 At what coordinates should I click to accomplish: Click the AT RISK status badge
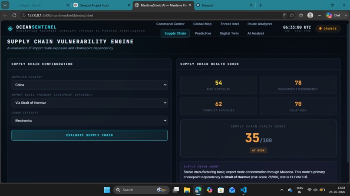pyautogui.click(x=258, y=151)
